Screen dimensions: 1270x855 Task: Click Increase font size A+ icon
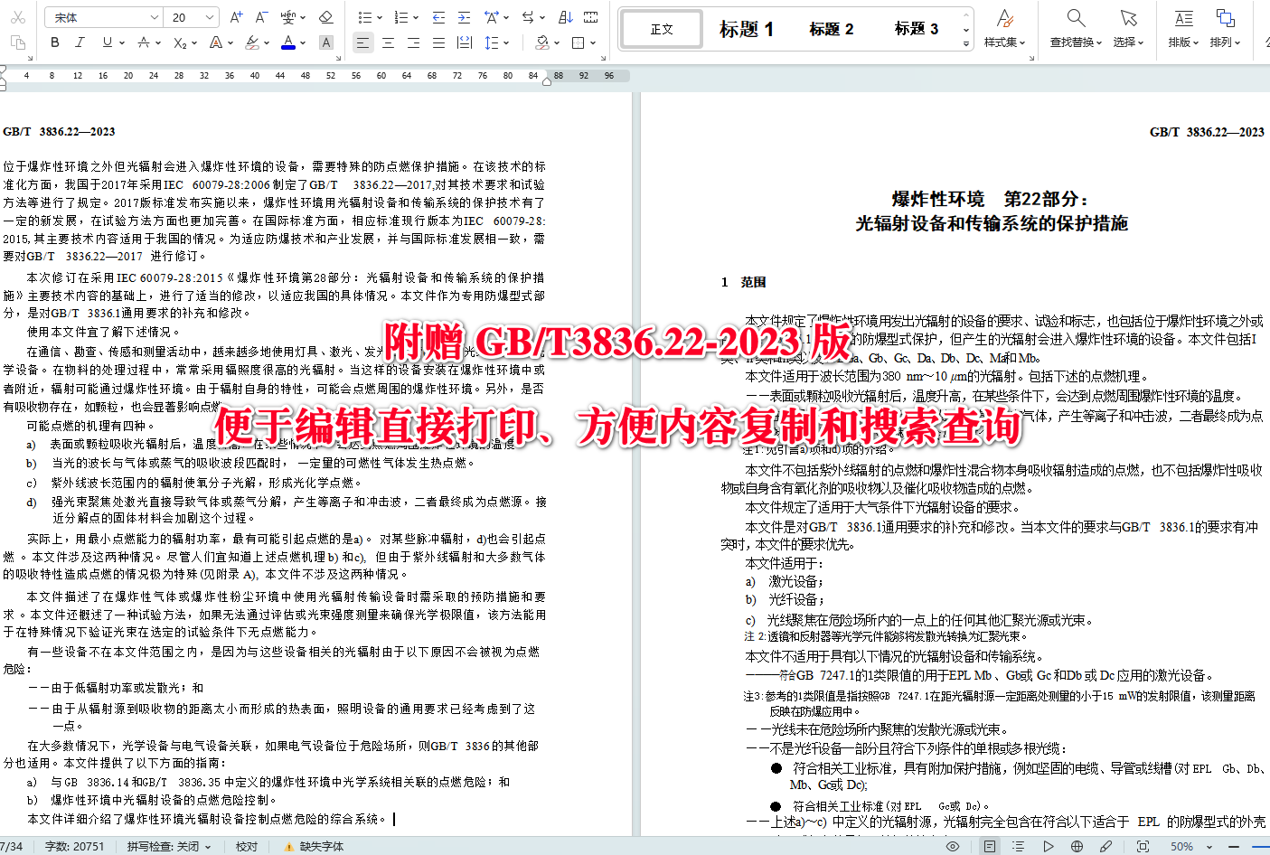point(237,17)
